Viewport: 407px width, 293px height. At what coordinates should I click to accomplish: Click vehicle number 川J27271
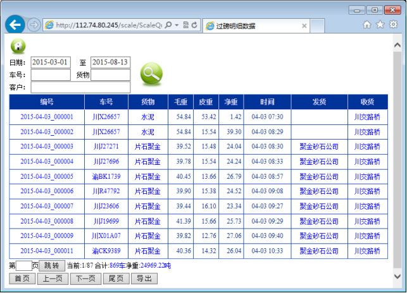tap(106, 146)
